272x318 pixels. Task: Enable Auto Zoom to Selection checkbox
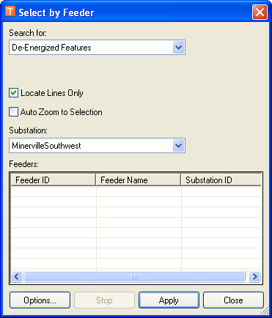pos(13,112)
